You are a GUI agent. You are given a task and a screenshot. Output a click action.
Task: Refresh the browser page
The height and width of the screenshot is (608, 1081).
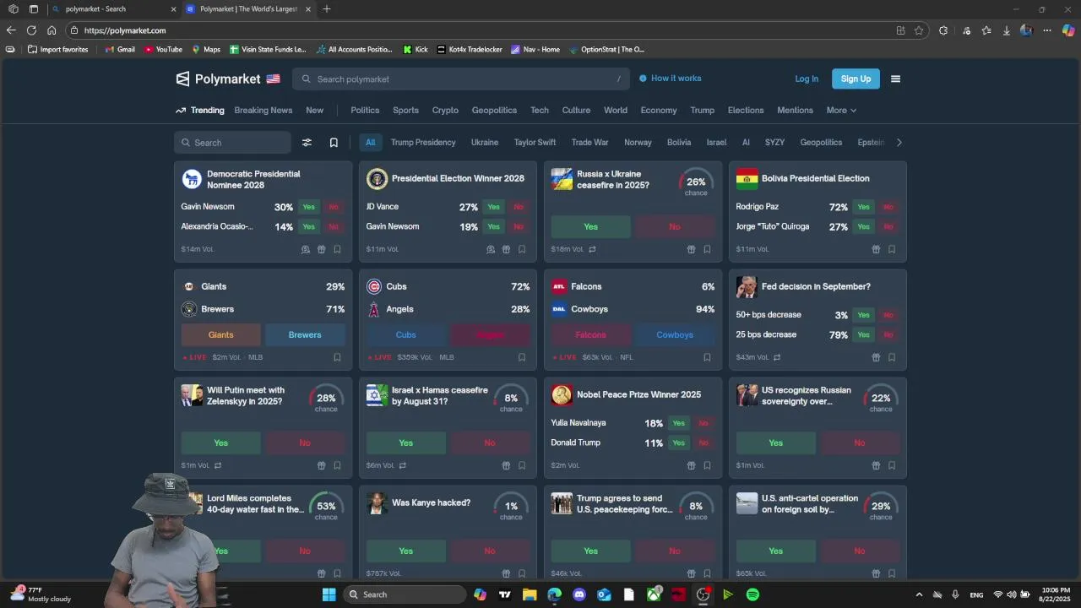coord(31,30)
